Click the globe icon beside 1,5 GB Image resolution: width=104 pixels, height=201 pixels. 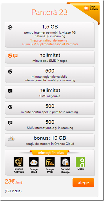tap(10, 27)
